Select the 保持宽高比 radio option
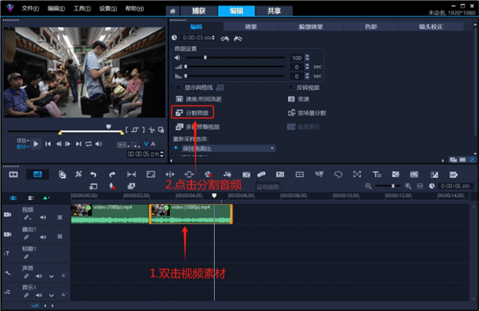This screenshot has width=479, height=311. click(x=176, y=148)
